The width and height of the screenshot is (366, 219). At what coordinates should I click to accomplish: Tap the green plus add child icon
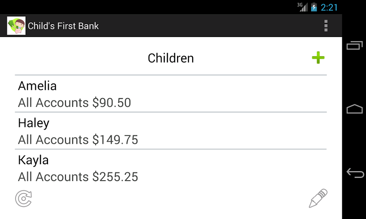pyautogui.click(x=318, y=58)
